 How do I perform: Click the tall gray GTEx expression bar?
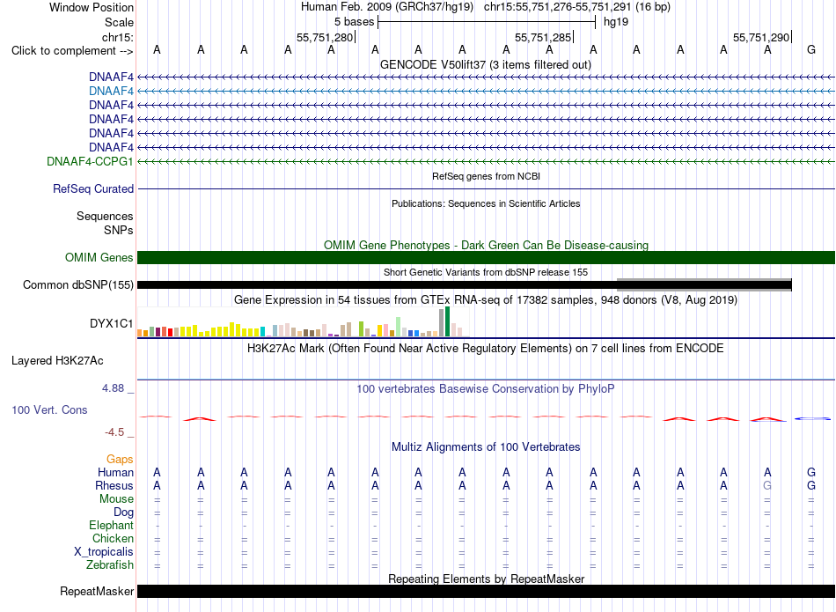click(442, 323)
